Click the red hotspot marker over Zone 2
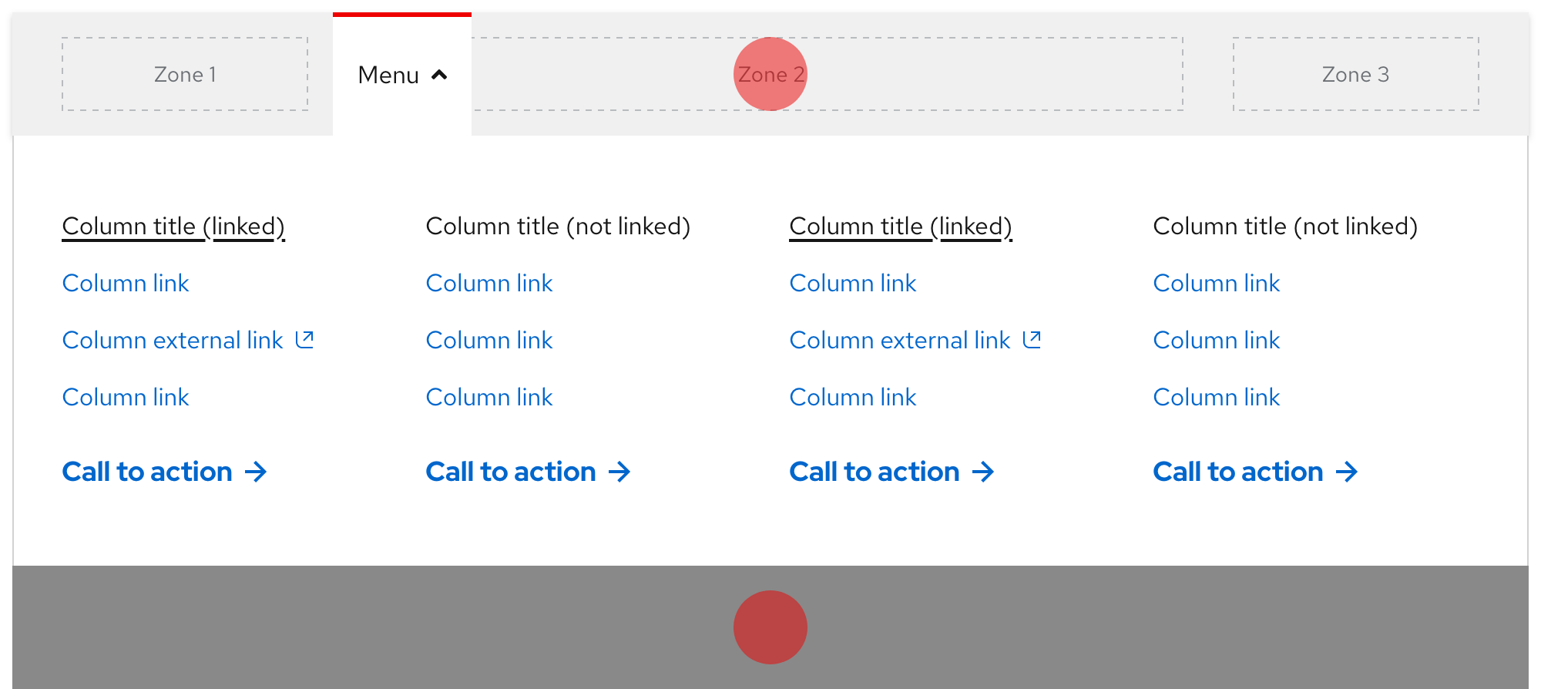This screenshot has width=1541, height=689. click(770, 74)
